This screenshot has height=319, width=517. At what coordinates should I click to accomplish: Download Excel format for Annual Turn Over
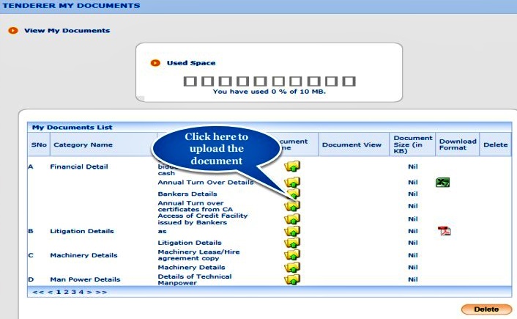click(x=442, y=183)
